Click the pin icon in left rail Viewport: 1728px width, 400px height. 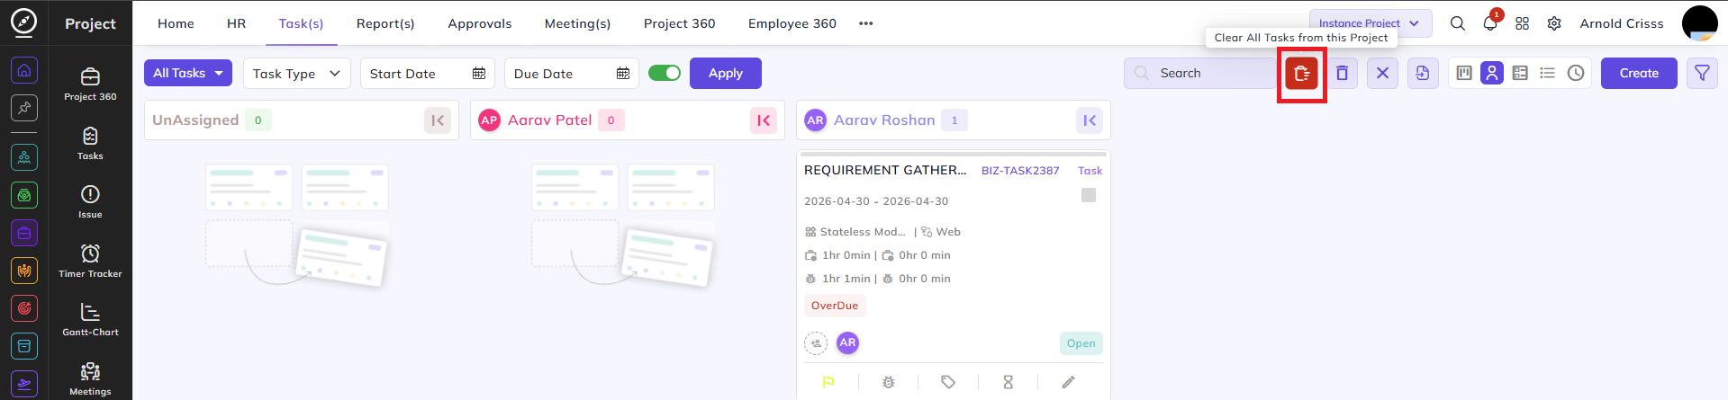24,108
